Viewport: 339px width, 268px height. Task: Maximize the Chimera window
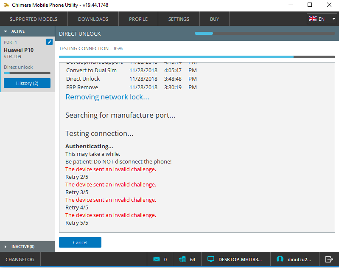pos(310,5)
